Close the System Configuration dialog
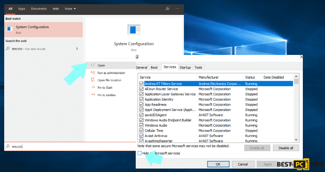Image resolution: width=325 pixels, height=172 pixels. tap(301, 57)
